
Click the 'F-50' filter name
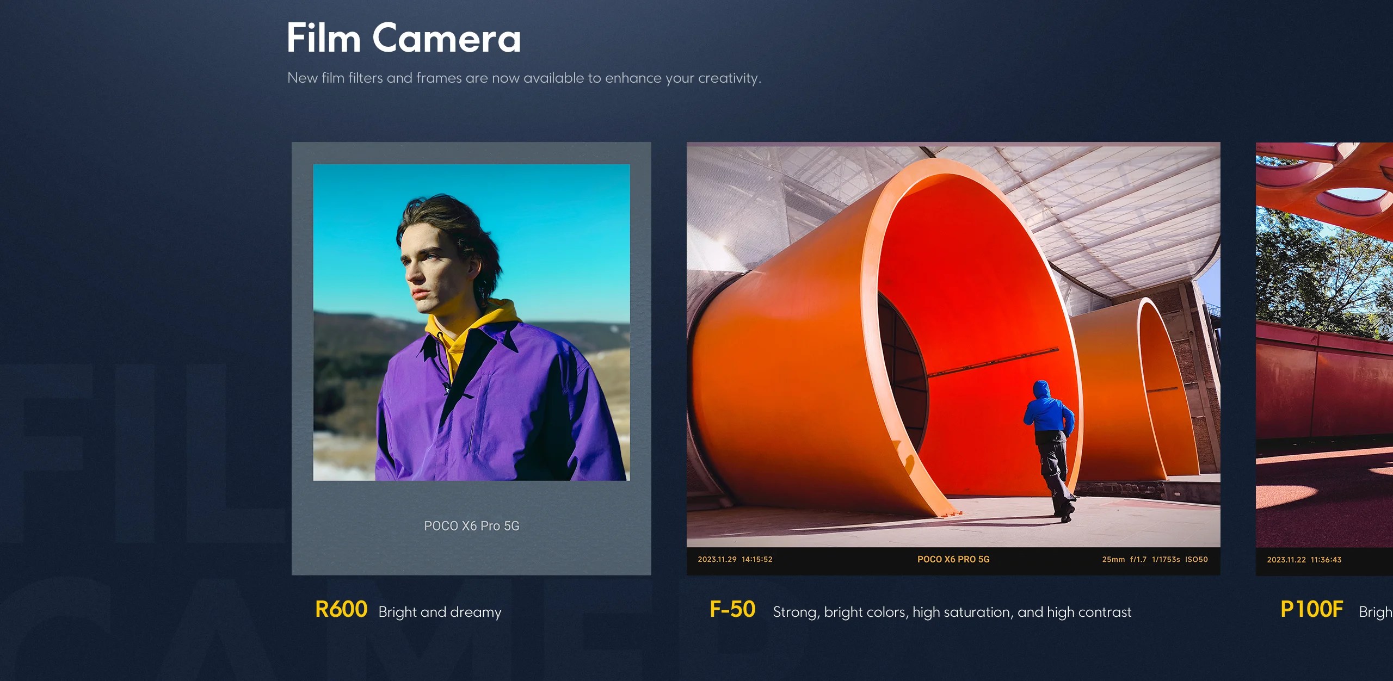click(732, 609)
